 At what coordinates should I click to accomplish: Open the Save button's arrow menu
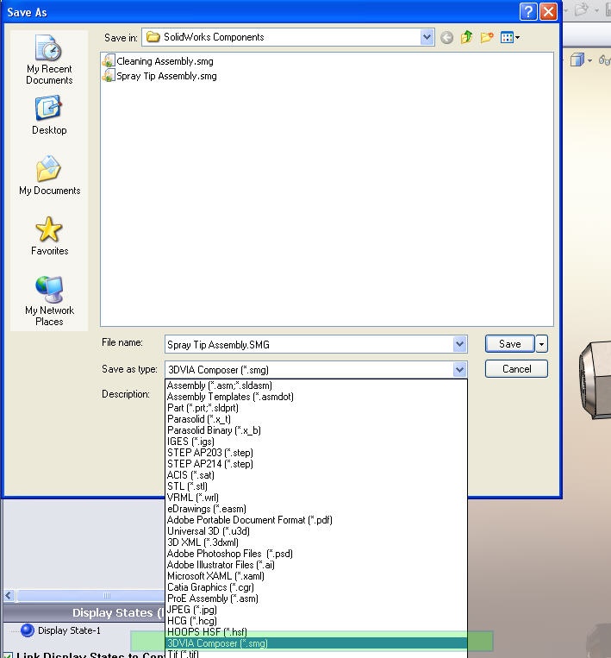541,344
